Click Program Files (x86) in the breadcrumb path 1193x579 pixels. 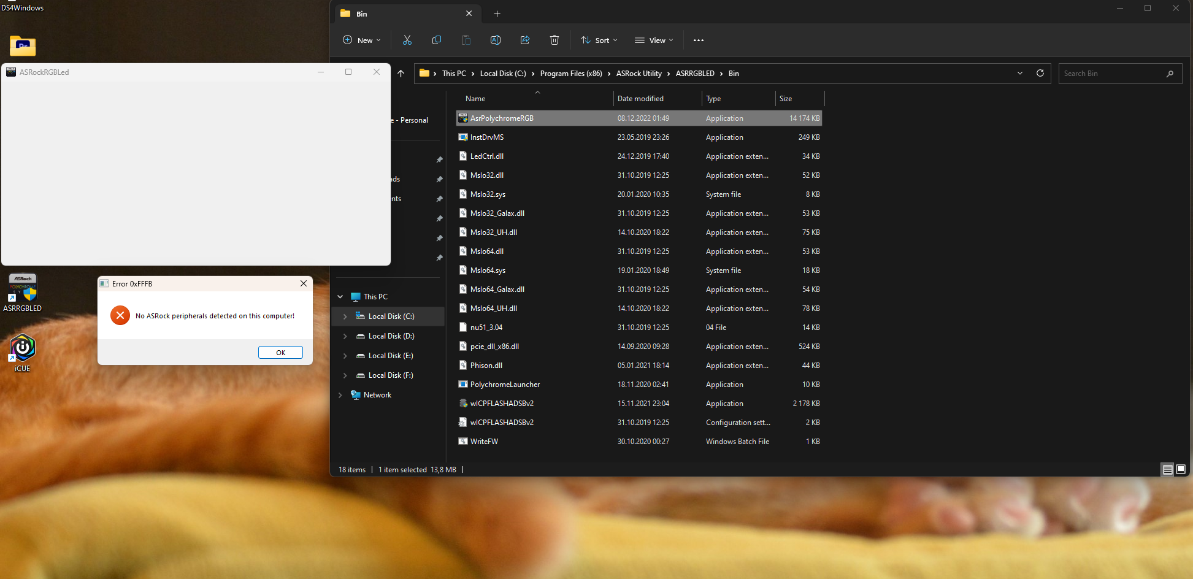point(571,74)
